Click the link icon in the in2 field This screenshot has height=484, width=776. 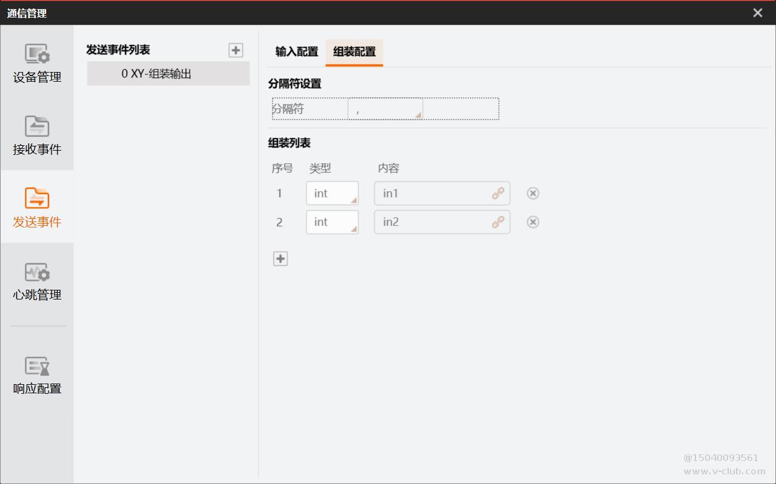click(x=498, y=223)
